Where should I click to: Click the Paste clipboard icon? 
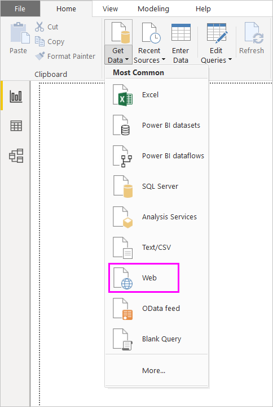pyautogui.click(x=20, y=32)
